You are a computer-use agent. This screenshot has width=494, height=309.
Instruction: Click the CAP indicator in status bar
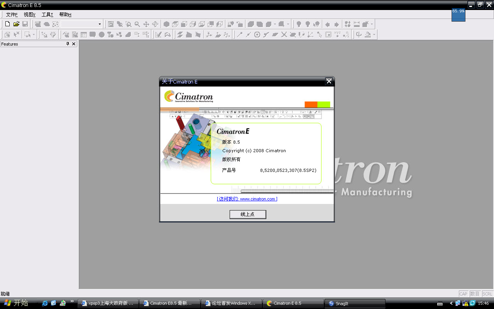[x=463, y=294]
